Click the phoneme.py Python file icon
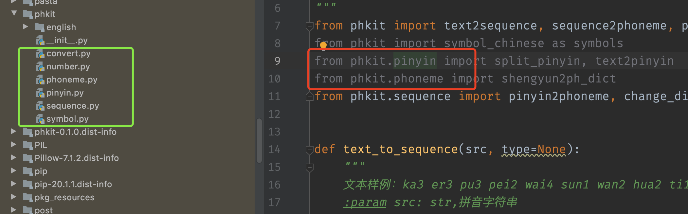The height and width of the screenshot is (214, 688). click(x=41, y=79)
